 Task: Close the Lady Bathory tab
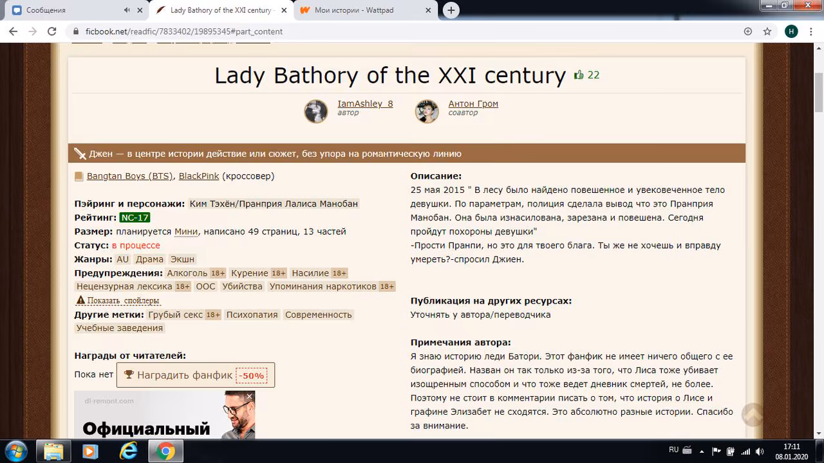285,10
